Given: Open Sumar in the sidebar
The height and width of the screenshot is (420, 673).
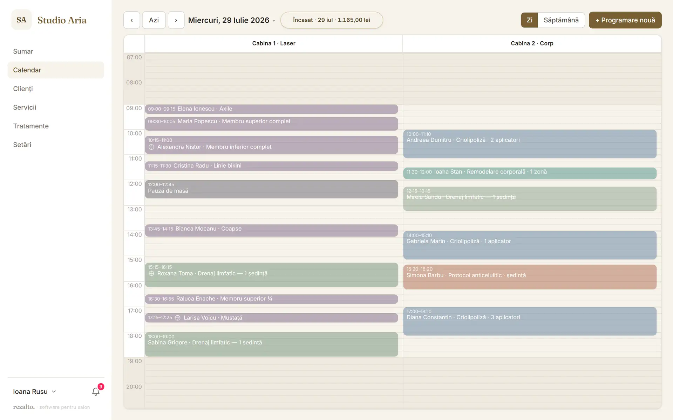Looking at the screenshot, I should [x=56, y=51].
